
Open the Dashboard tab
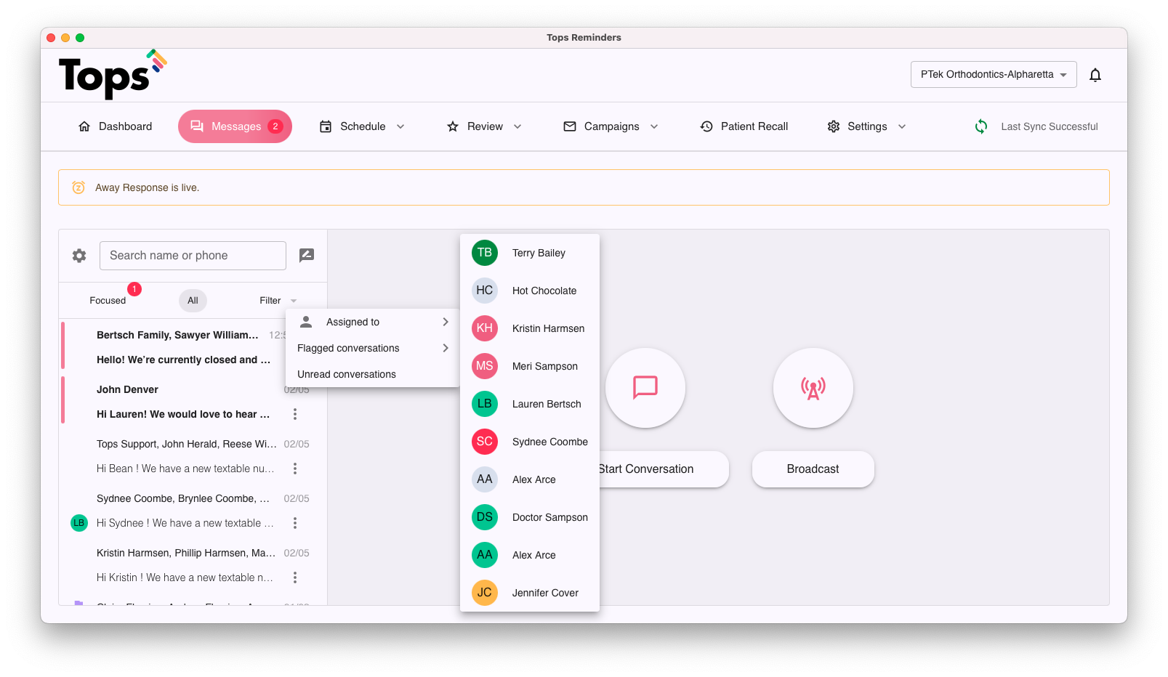click(115, 126)
